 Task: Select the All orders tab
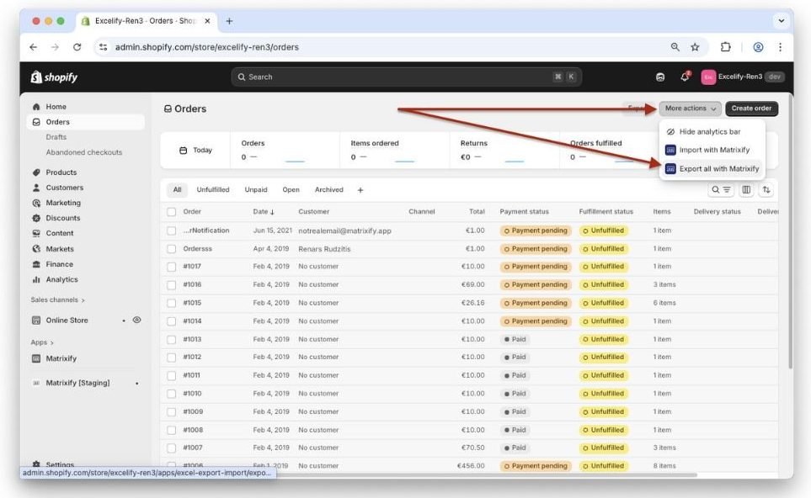click(178, 190)
